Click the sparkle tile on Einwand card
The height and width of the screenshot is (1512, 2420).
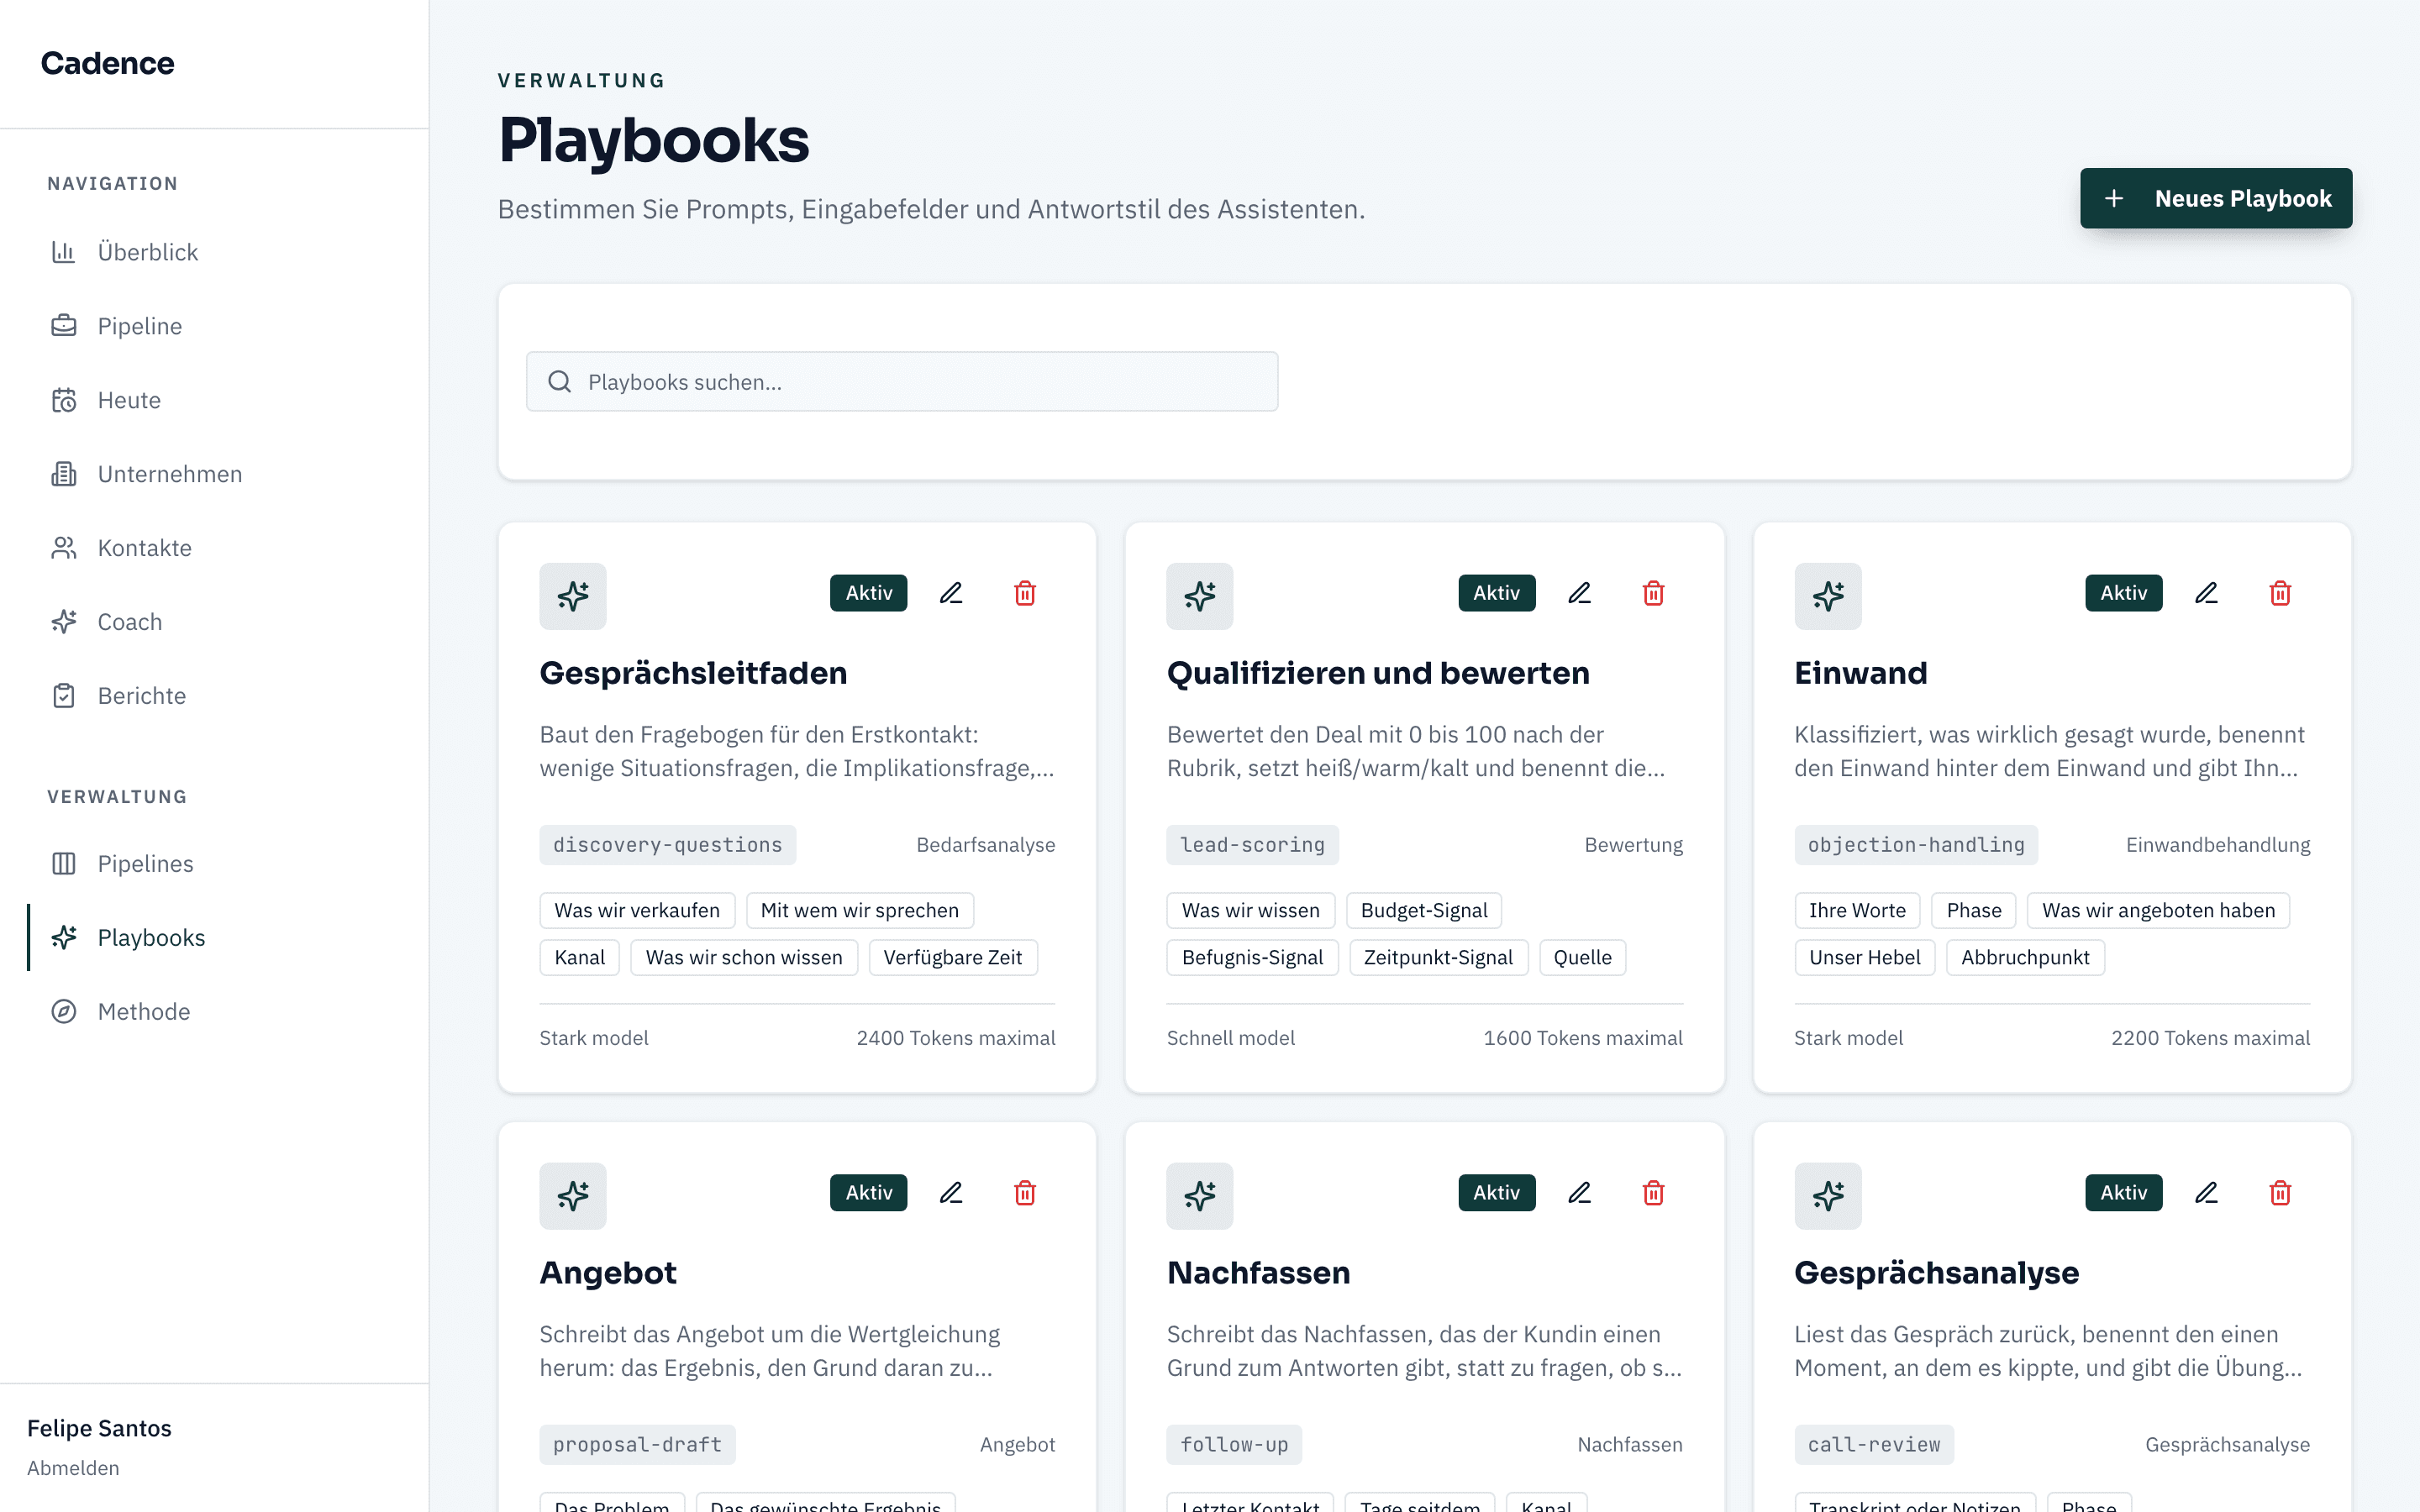pos(1828,596)
